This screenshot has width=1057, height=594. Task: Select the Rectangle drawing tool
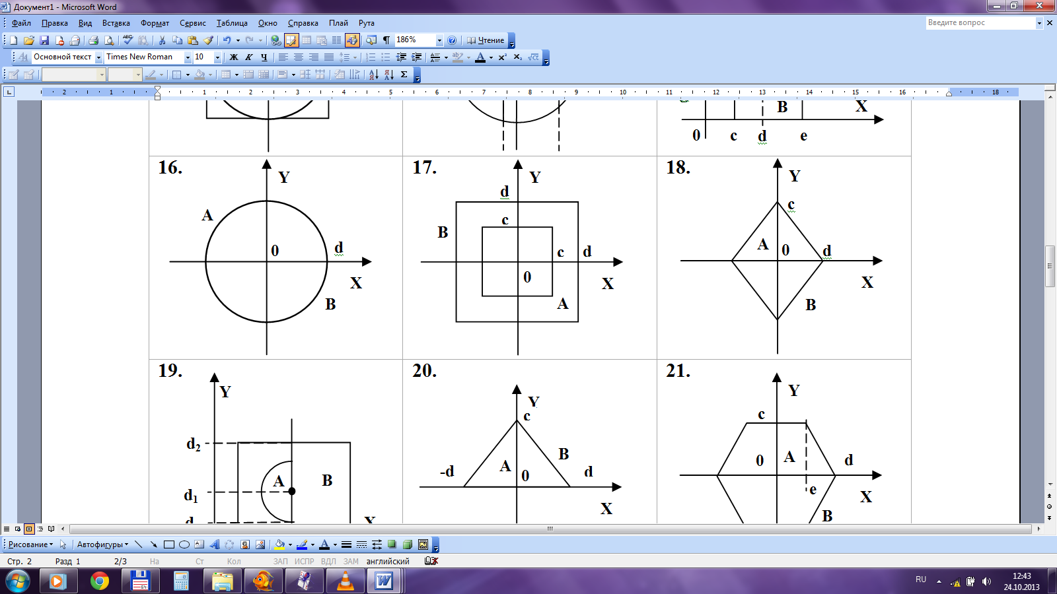[x=169, y=544]
